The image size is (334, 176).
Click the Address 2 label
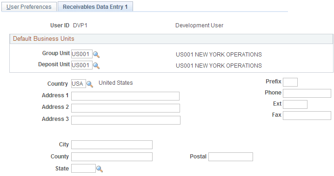coord(55,107)
